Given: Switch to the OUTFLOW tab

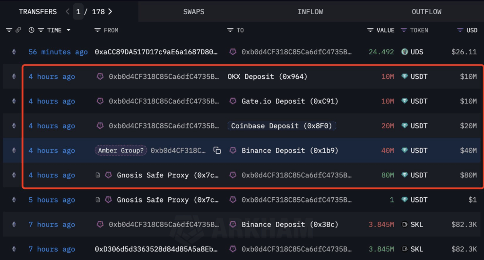Looking at the screenshot, I should [x=426, y=11].
